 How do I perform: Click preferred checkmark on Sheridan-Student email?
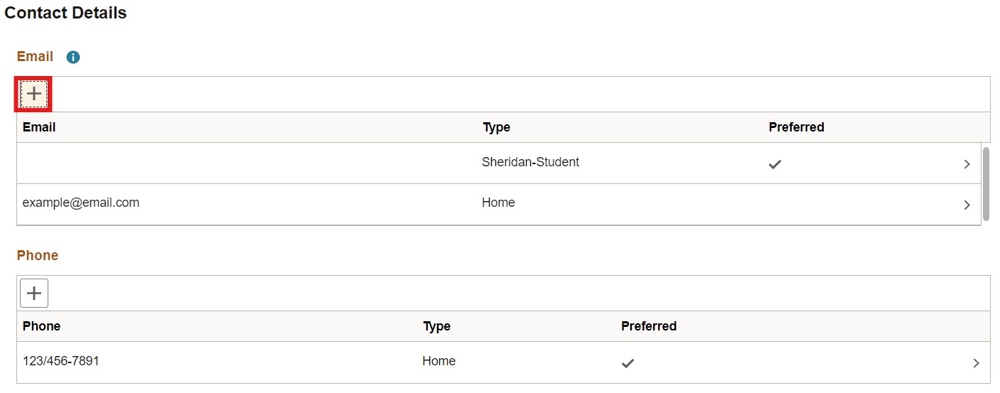click(x=775, y=164)
